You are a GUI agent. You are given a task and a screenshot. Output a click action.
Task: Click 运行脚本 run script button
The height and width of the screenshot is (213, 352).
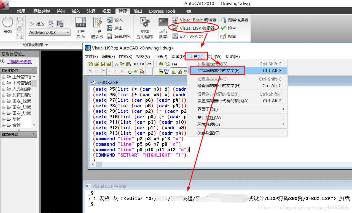pos(163,28)
